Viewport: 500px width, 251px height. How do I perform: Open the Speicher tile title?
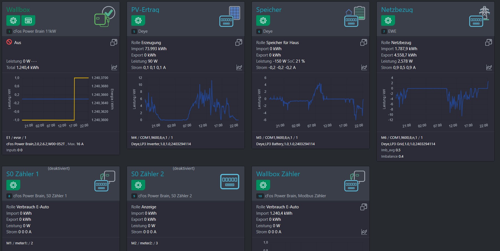pos(269,10)
